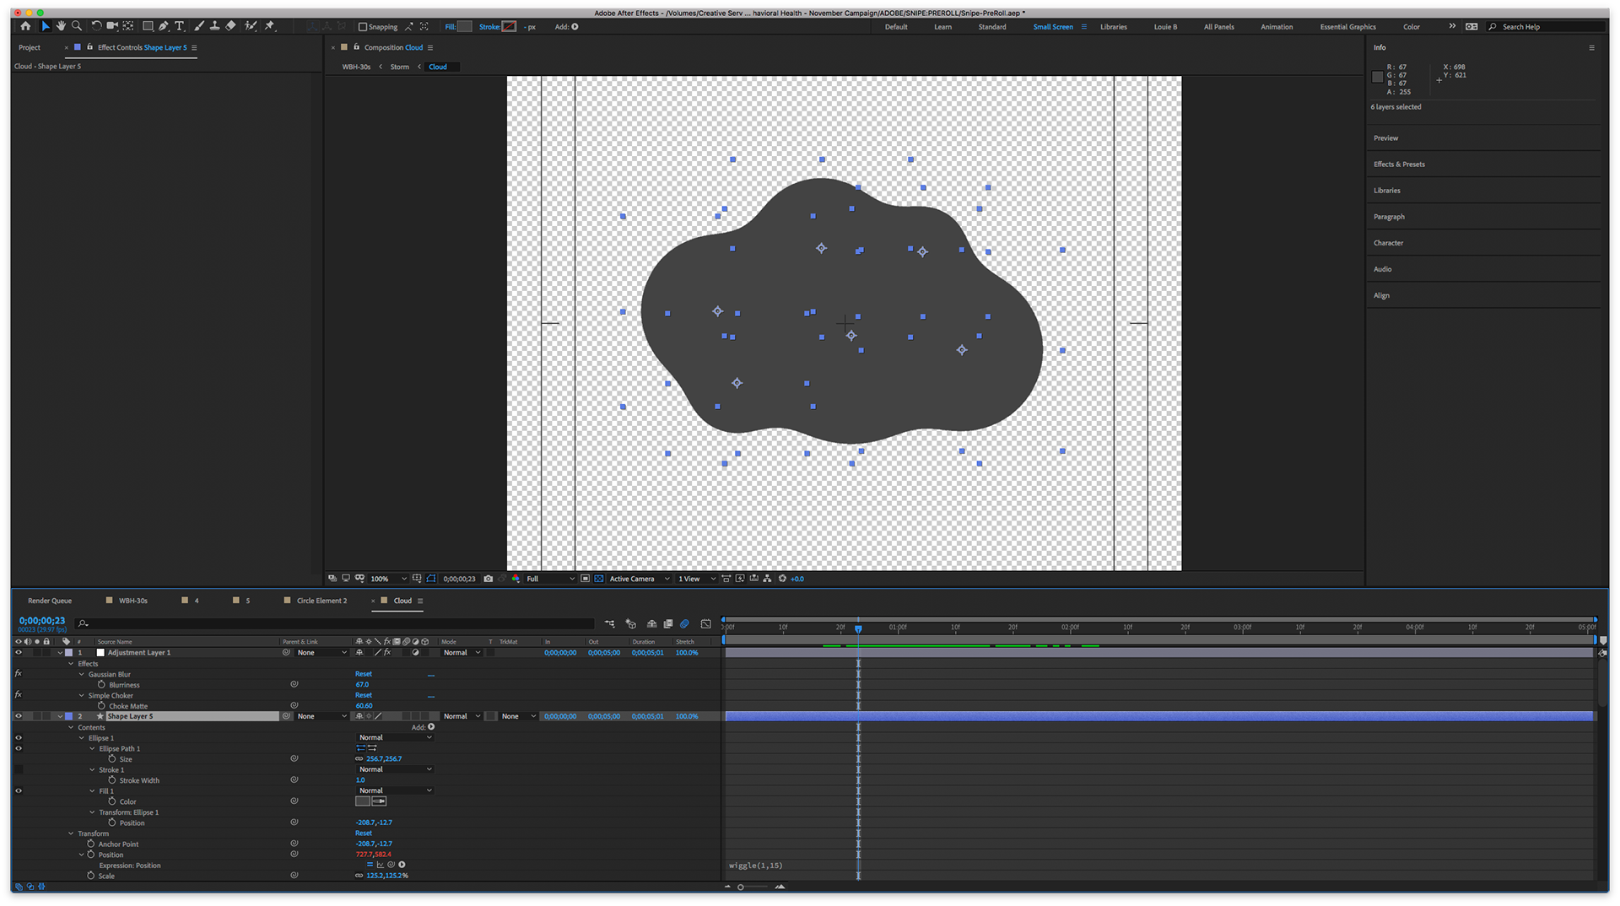
Task: Click the Expression language menu arrow icon
Action: (402, 865)
